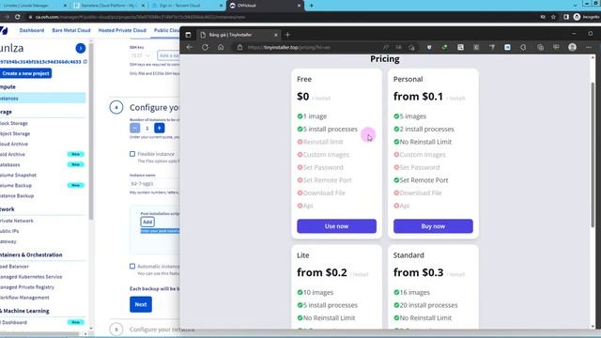Reload the OVHcloud page in back window

18,17
